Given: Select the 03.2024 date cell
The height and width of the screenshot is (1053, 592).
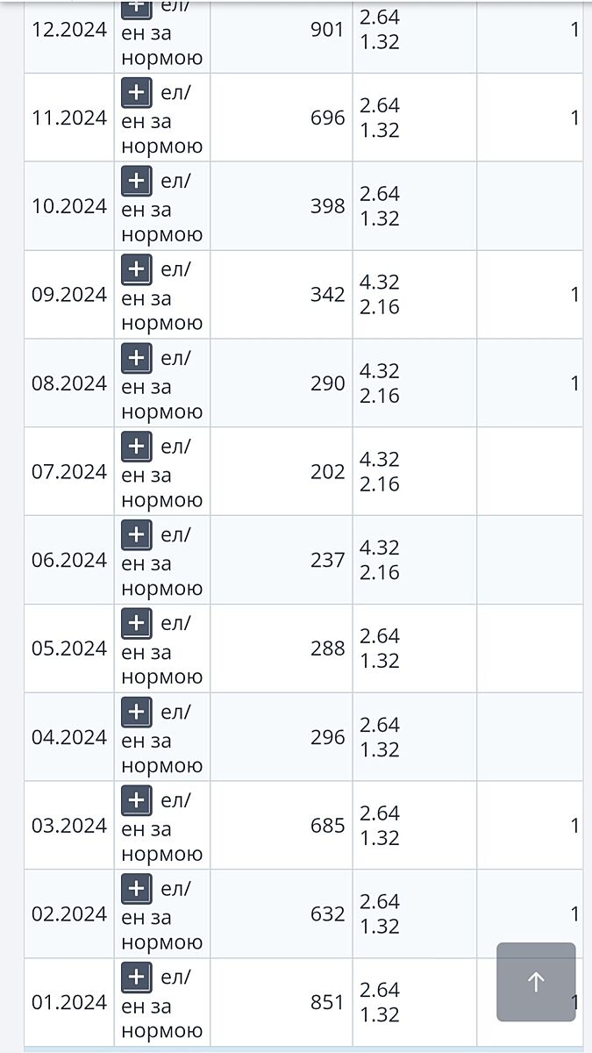Looking at the screenshot, I should pos(69,826).
